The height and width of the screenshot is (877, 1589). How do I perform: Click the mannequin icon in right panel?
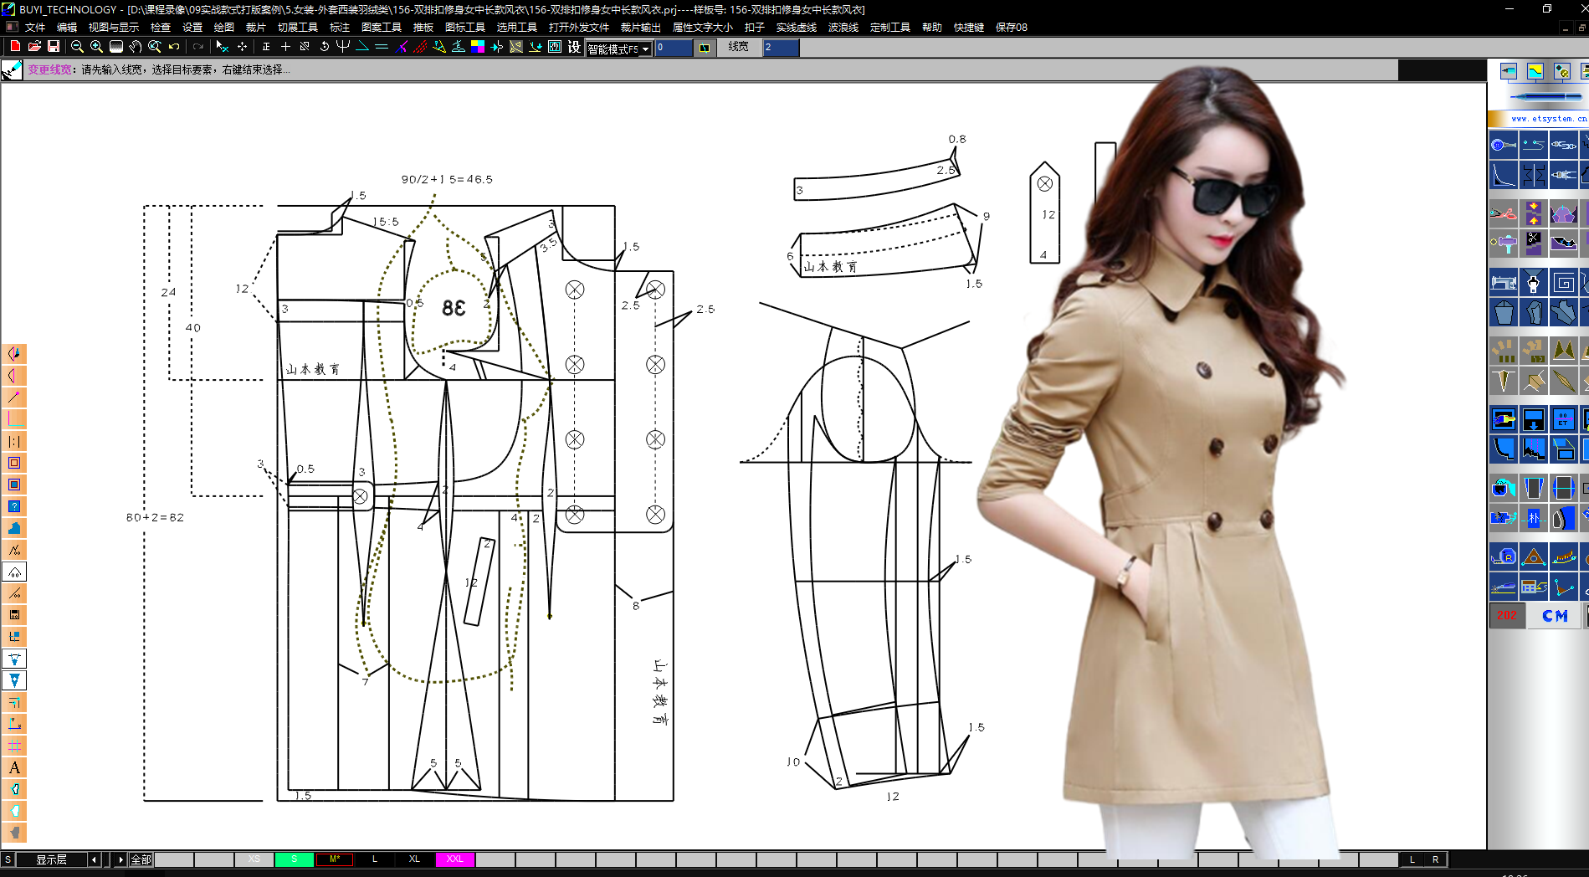point(1534,283)
